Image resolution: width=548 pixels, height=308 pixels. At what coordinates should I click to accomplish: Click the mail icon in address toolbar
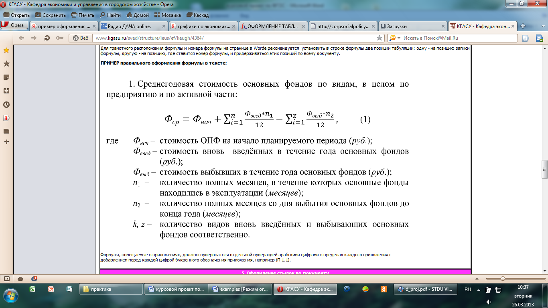coord(539,38)
